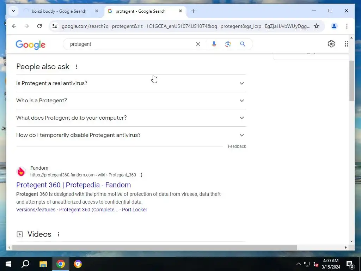Click the Chrome taskbar icon
Screen dimensions: 361x271
coord(61,264)
